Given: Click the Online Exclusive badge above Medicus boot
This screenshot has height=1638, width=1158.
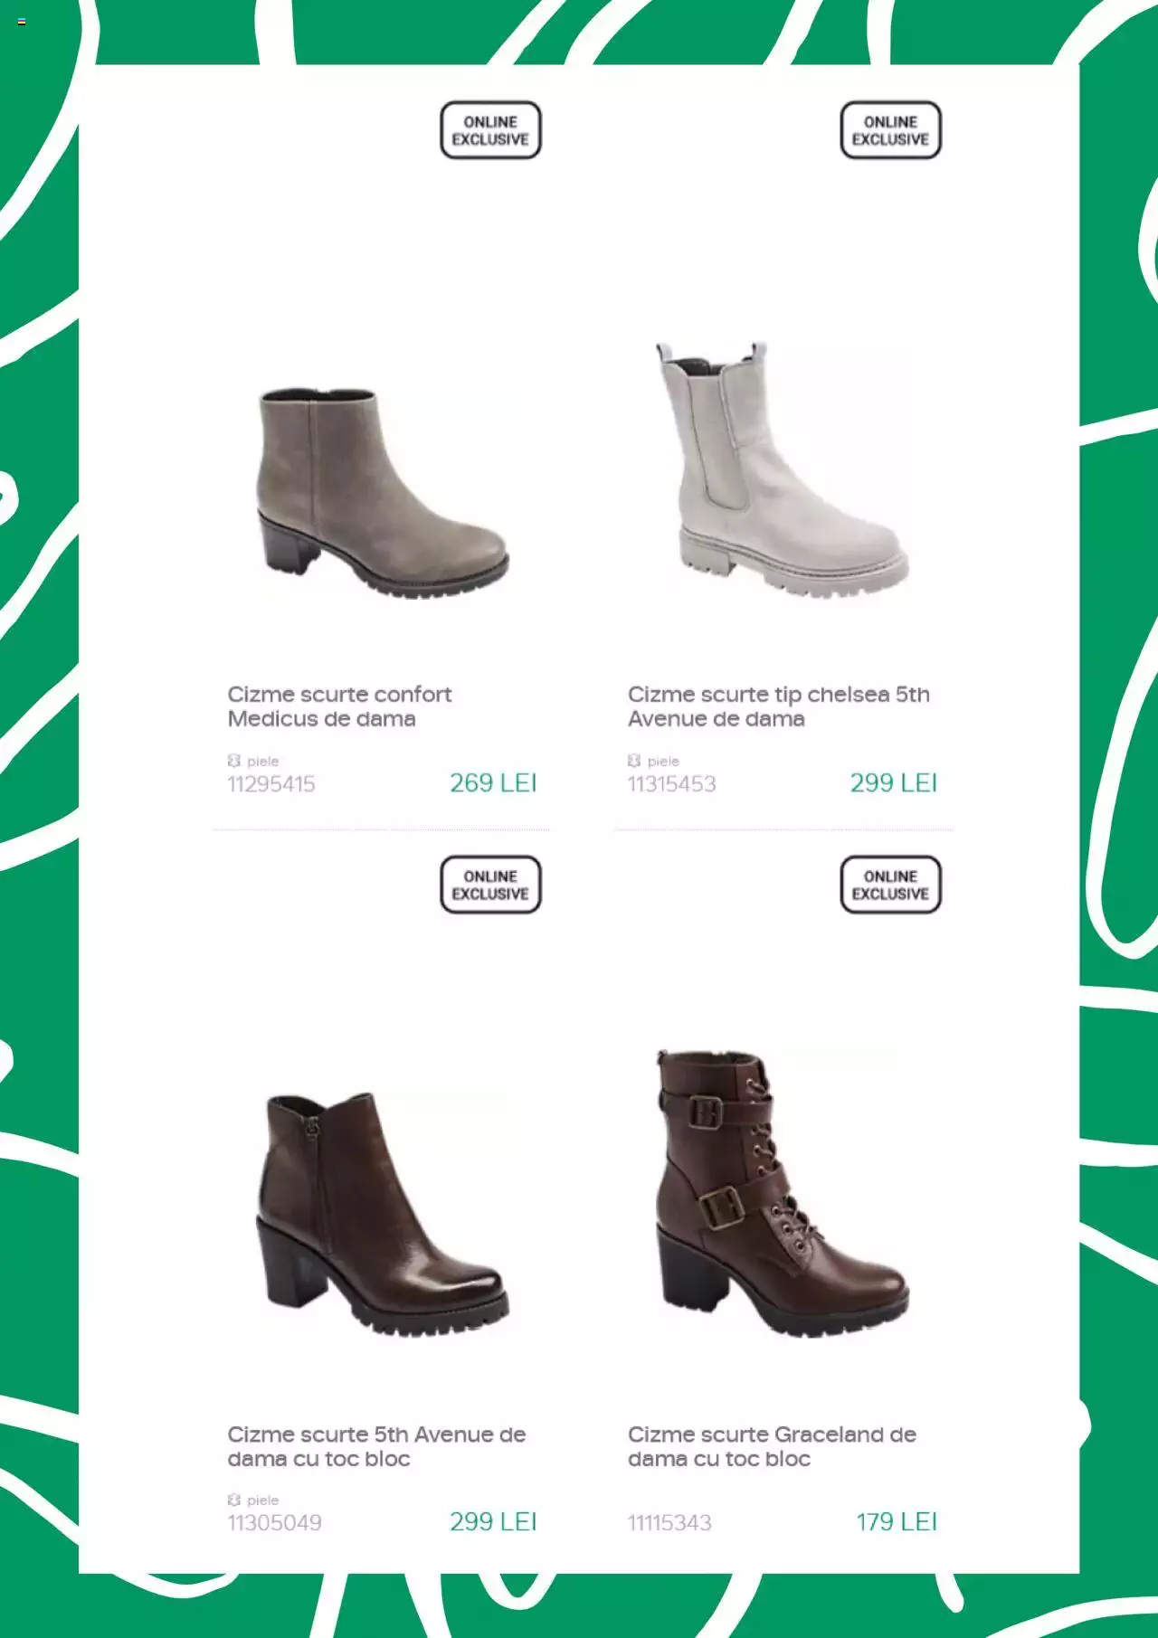Looking at the screenshot, I should tap(490, 130).
